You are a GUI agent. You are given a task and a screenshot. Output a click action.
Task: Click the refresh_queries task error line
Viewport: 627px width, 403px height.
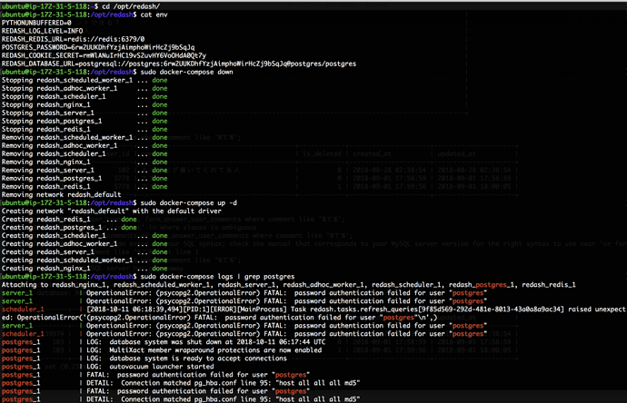pyautogui.click(x=313, y=313)
